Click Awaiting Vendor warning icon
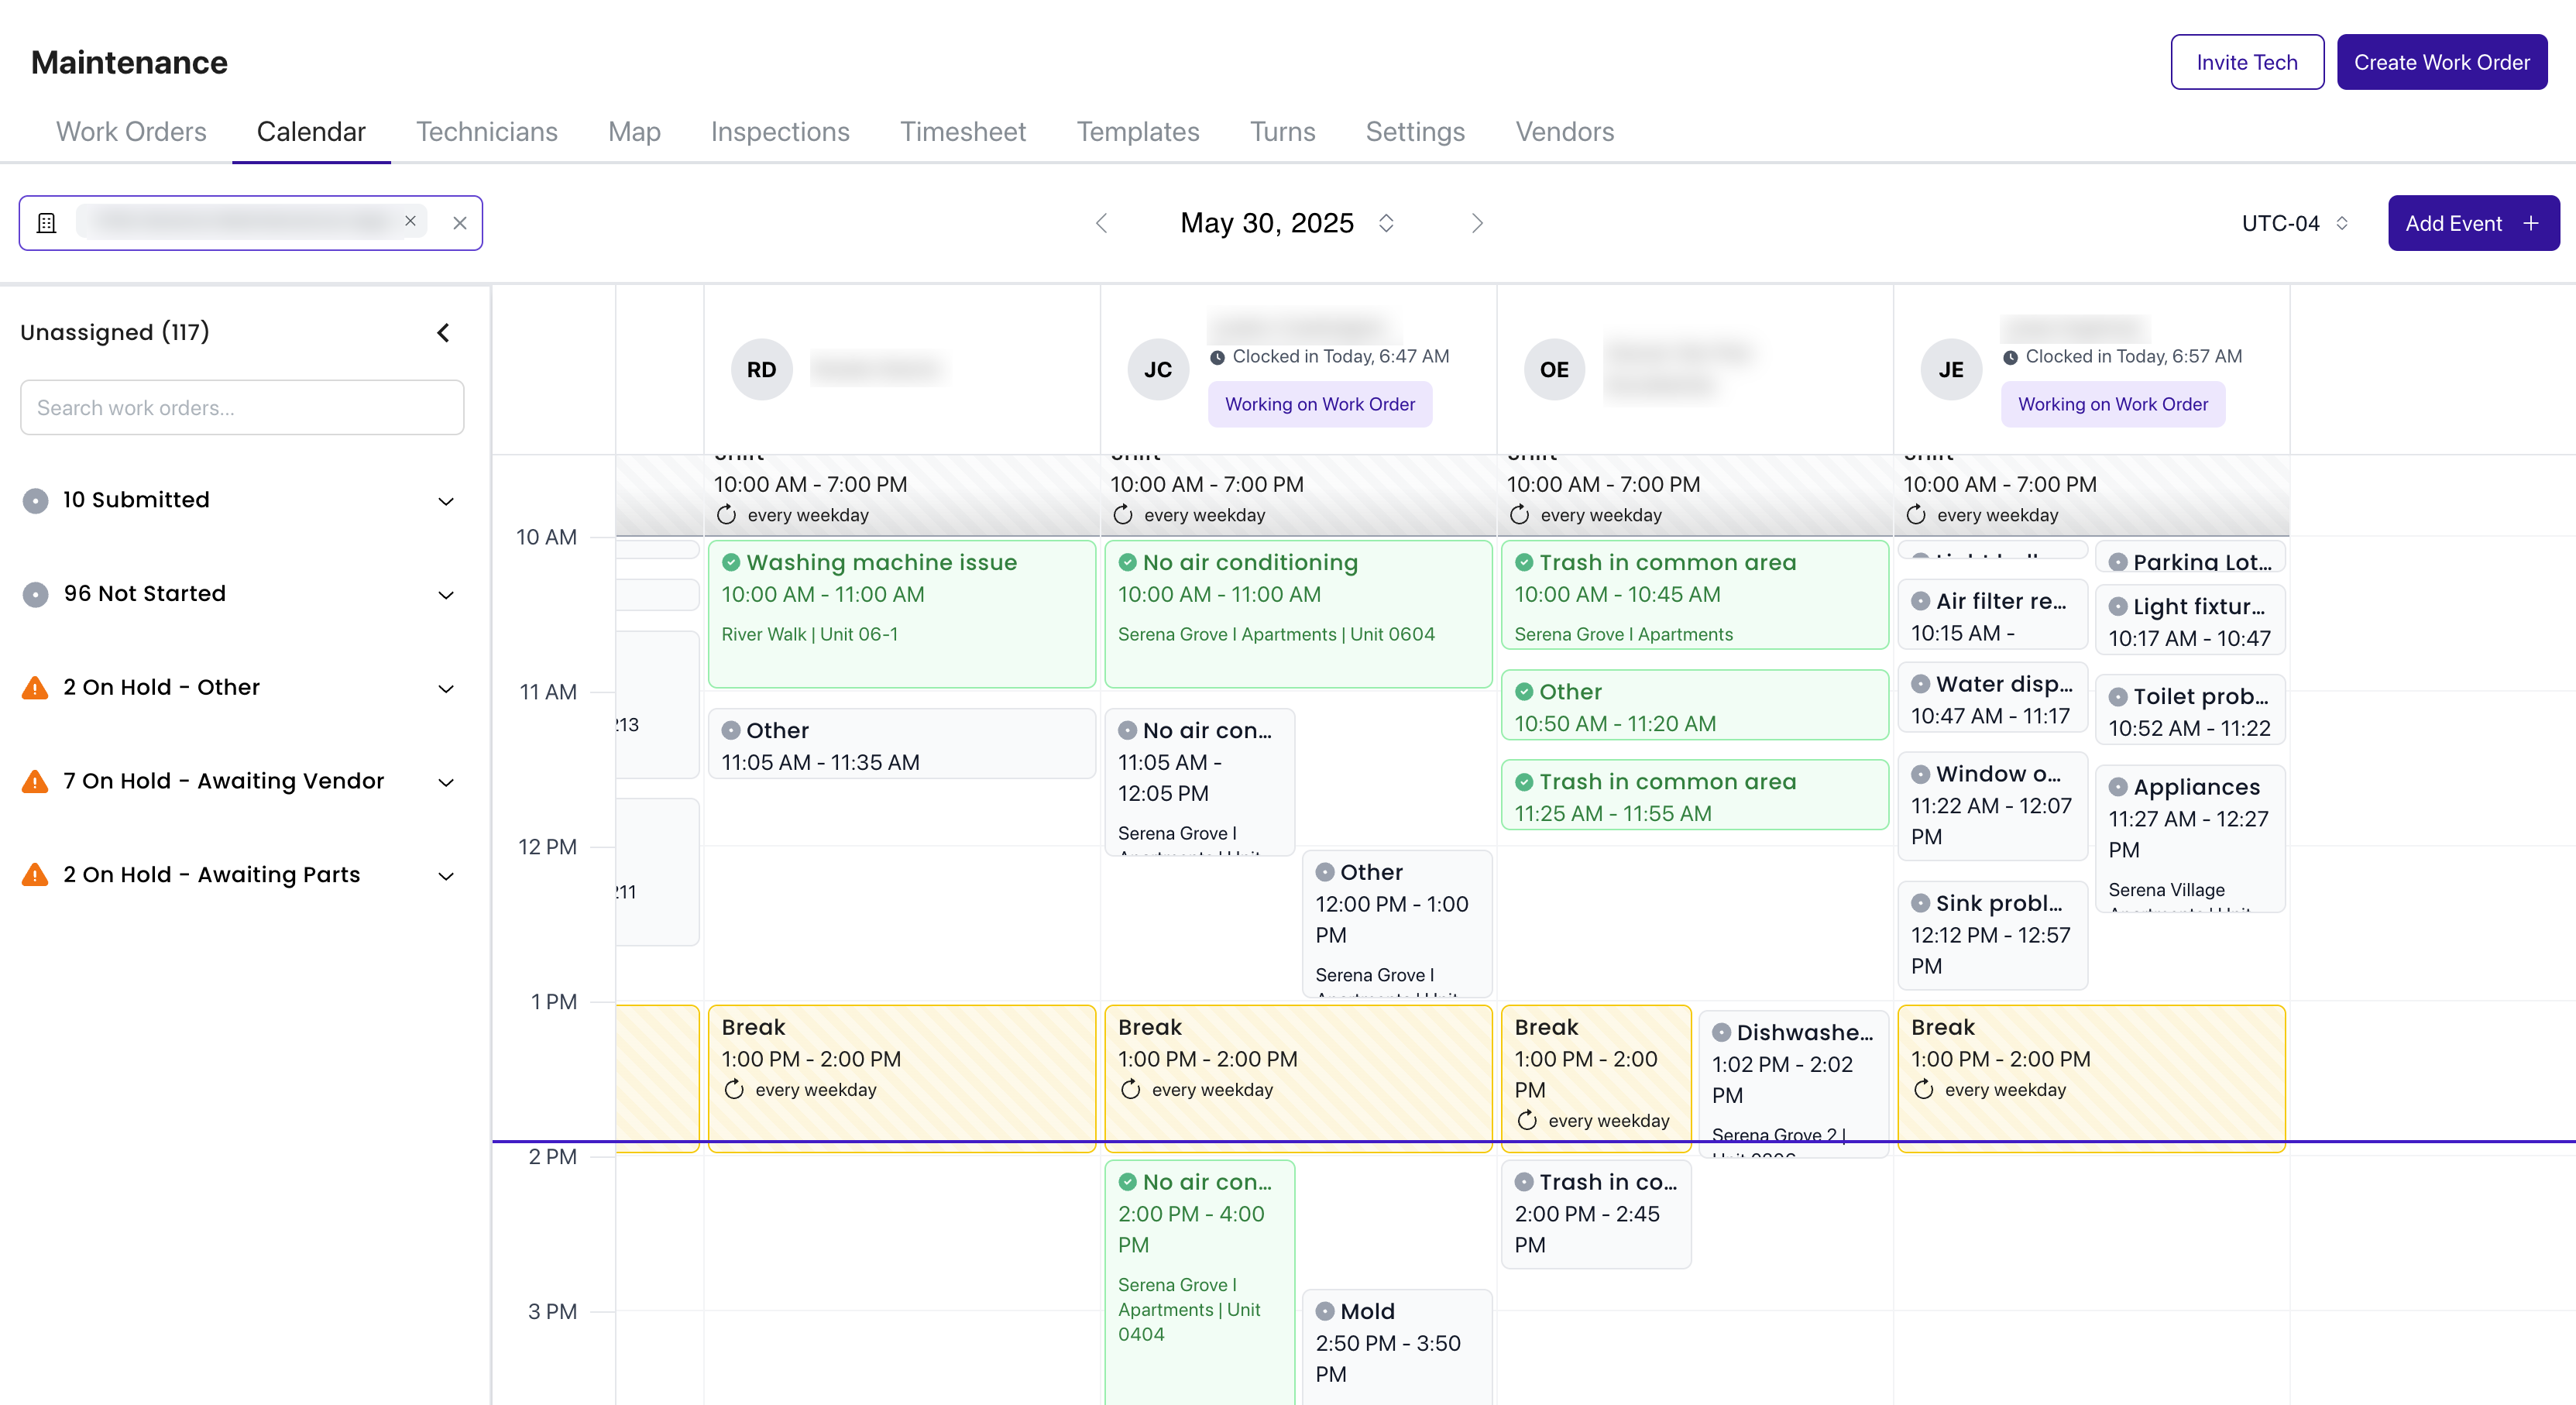The image size is (2576, 1405). point(35,781)
